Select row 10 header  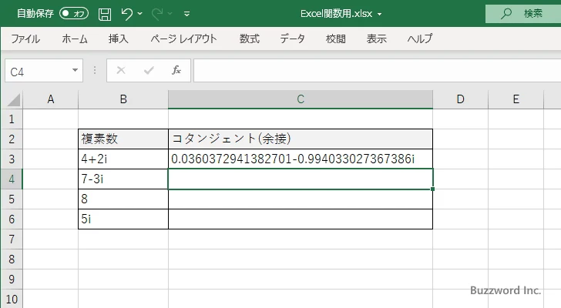pyautogui.click(x=12, y=299)
